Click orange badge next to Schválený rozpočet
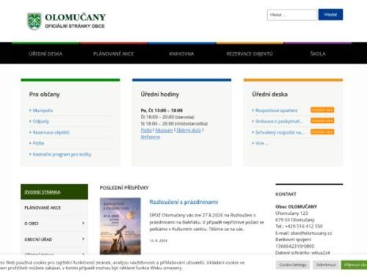The height and width of the screenshot is (275, 367). click(x=322, y=132)
